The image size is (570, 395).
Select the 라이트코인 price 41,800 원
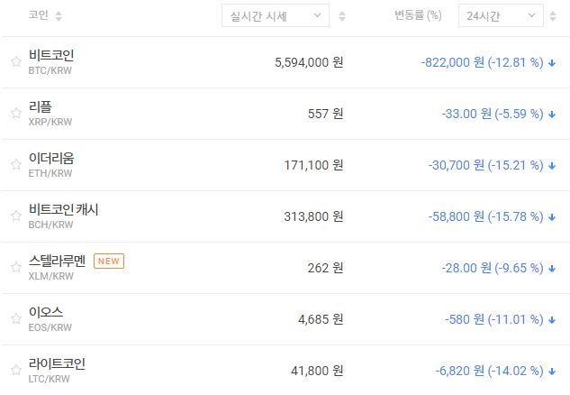pos(309,371)
